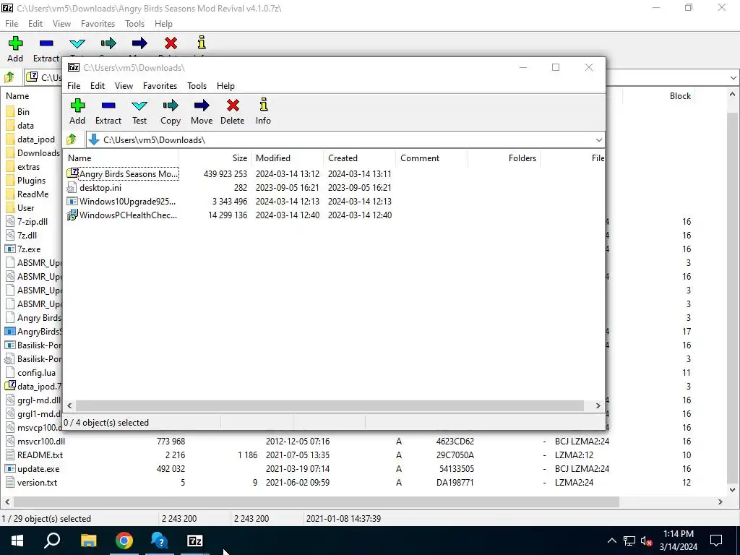Open File menu in background archive window
Screen dimensions: 740x555
(x=12, y=24)
